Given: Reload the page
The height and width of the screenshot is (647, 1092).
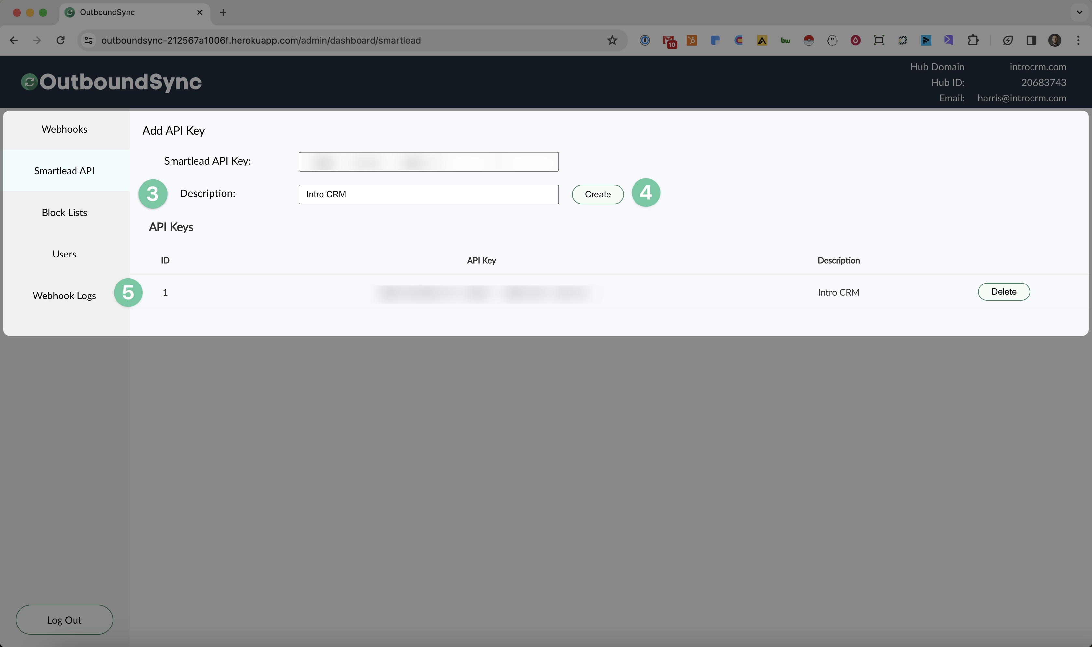Looking at the screenshot, I should tap(60, 40).
